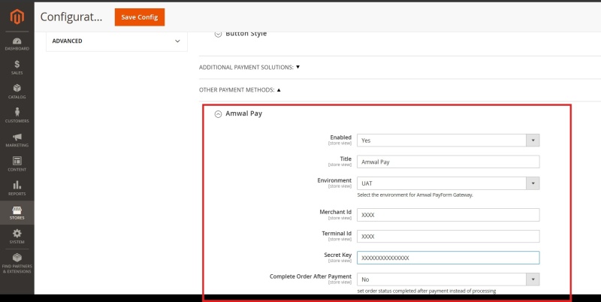Screen dimensions: 601x302
Task: Open the Enabled dropdown
Action: pos(448,140)
